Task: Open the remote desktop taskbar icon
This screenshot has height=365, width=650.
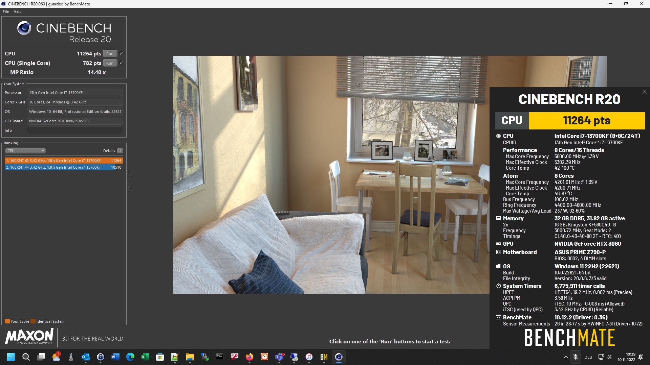Action: (x=294, y=357)
